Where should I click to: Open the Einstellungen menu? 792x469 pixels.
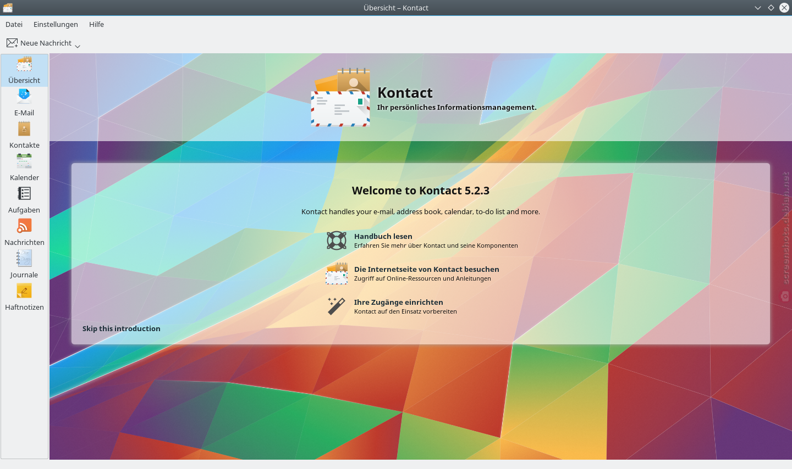(x=56, y=24)
